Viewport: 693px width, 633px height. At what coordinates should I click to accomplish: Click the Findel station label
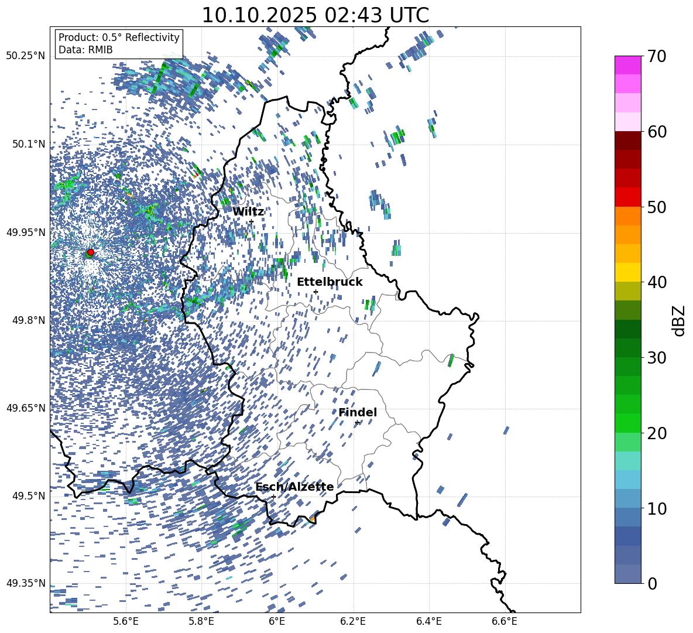(358, 412)
